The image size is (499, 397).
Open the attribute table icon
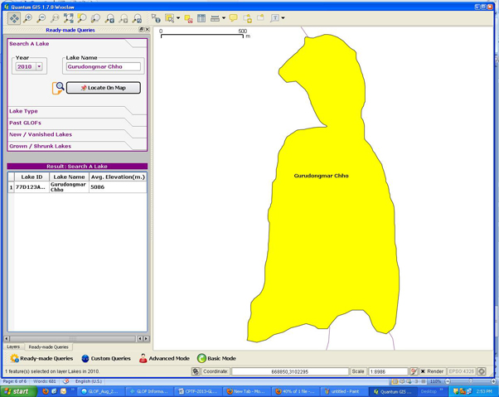coord(201,18)
